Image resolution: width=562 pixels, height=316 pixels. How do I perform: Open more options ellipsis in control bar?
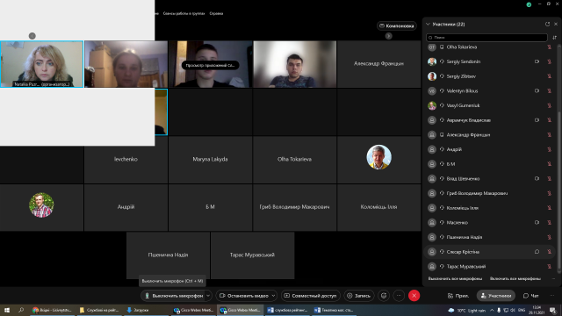point(399,296)
